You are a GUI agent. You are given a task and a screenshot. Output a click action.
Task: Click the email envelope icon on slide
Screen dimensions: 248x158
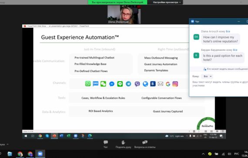[x=161, y=84]
